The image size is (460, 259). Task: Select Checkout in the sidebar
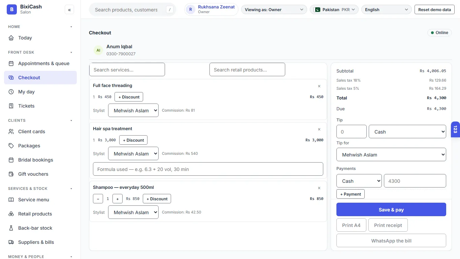(x=40, y=78)
